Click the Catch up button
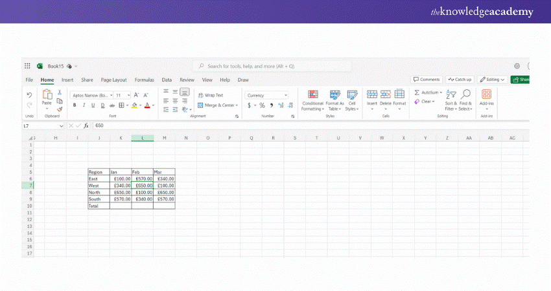The height and width of the screenshot is (291, 551). click(460, 80)
